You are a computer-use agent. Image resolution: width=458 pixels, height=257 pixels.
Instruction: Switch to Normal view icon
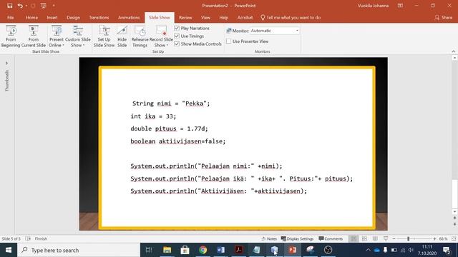point(354,238)
